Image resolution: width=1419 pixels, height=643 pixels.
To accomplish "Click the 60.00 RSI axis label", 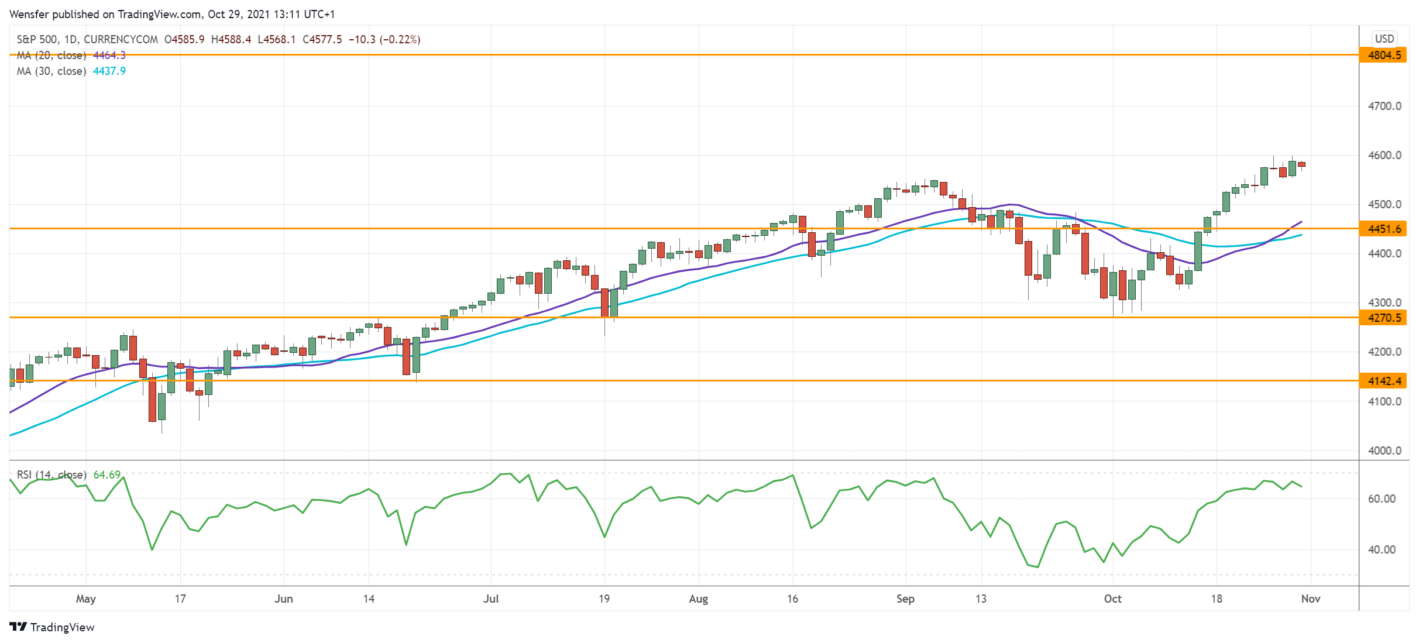I will pos(1381,498).
